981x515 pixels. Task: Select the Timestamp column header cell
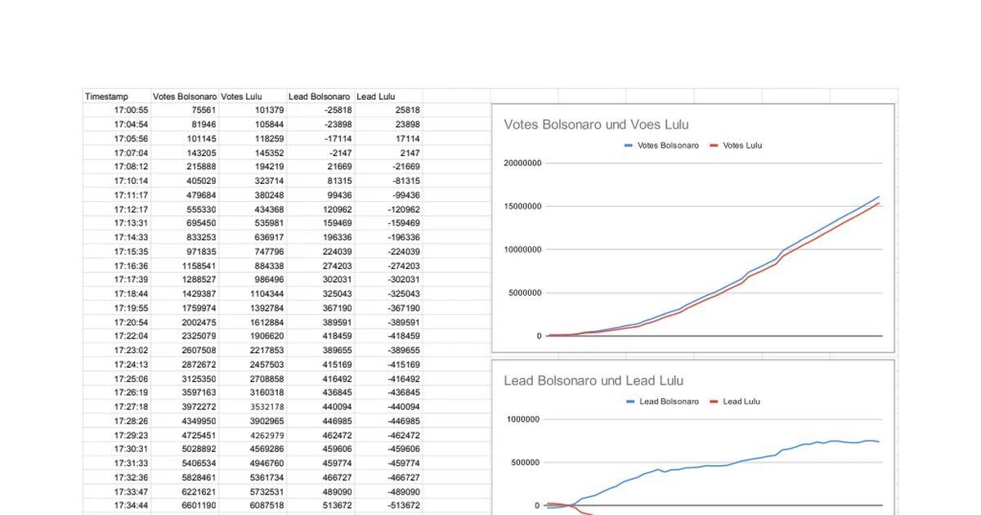click(x=117, y=96)
